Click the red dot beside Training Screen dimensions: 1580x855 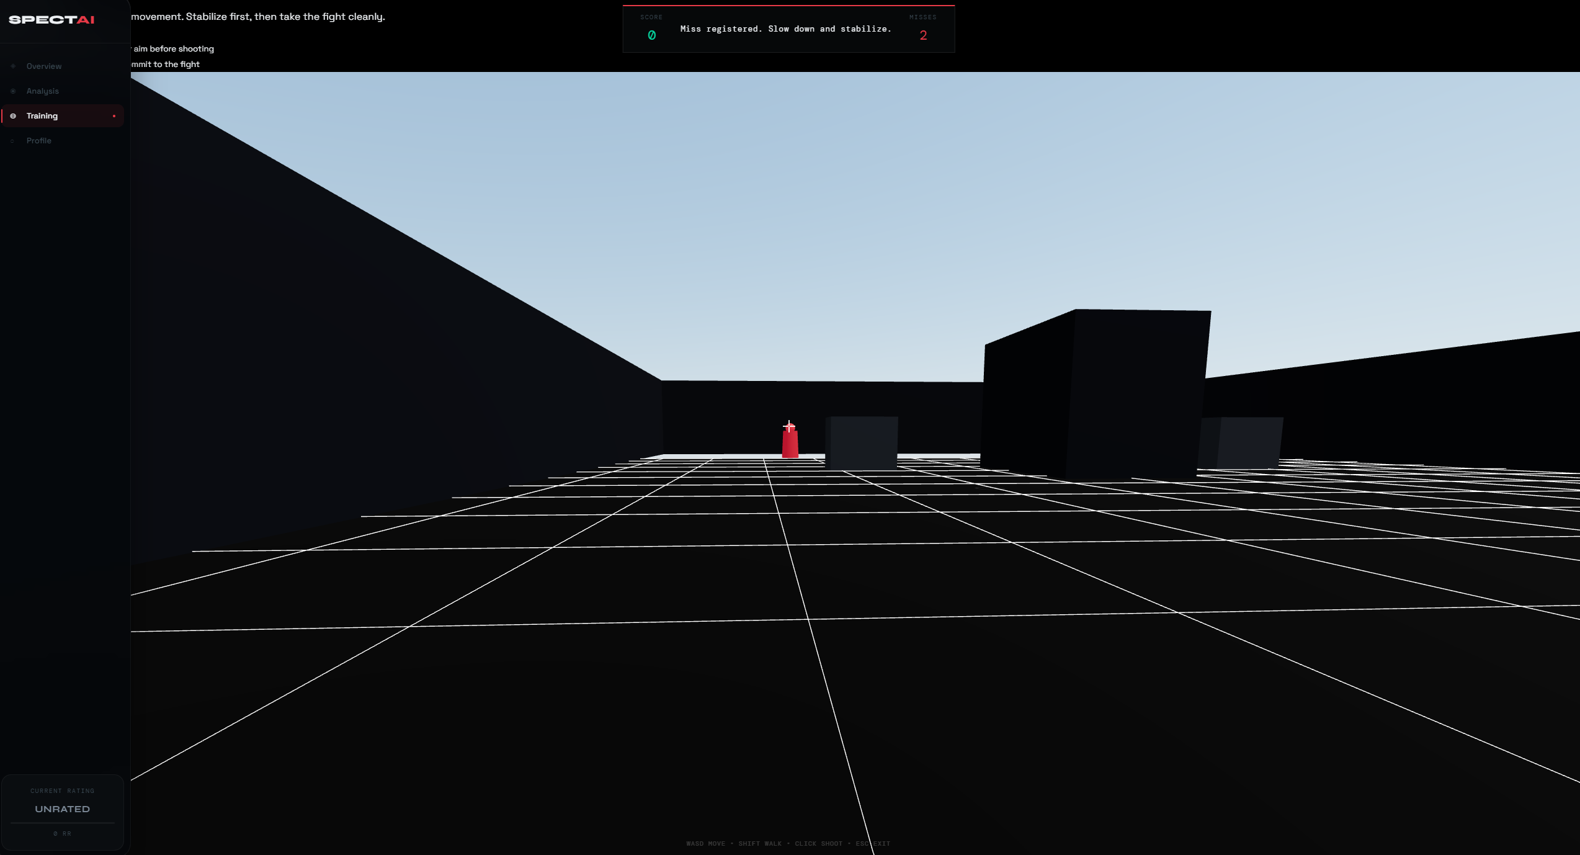pos(114,116)
